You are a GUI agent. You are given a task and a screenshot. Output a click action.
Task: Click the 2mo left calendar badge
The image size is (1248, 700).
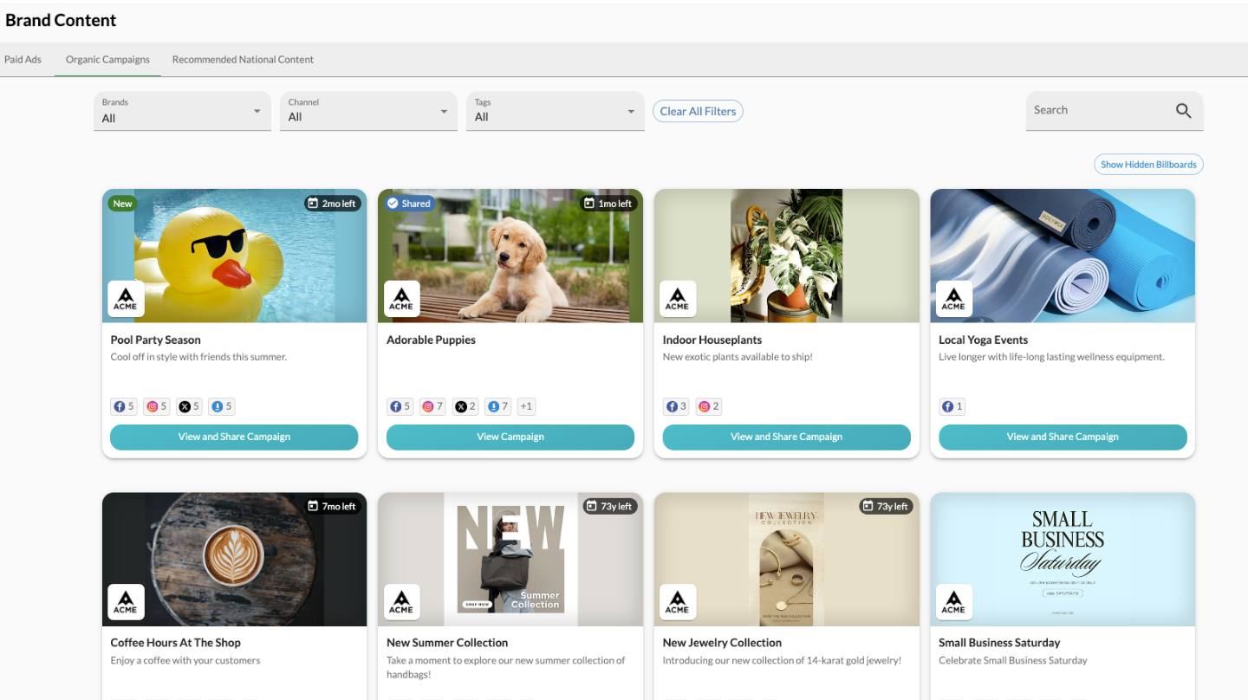click(x=333, y=204)
